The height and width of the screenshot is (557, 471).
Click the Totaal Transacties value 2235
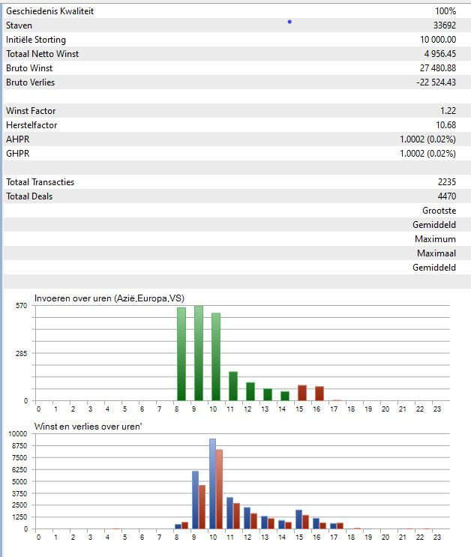444,182
